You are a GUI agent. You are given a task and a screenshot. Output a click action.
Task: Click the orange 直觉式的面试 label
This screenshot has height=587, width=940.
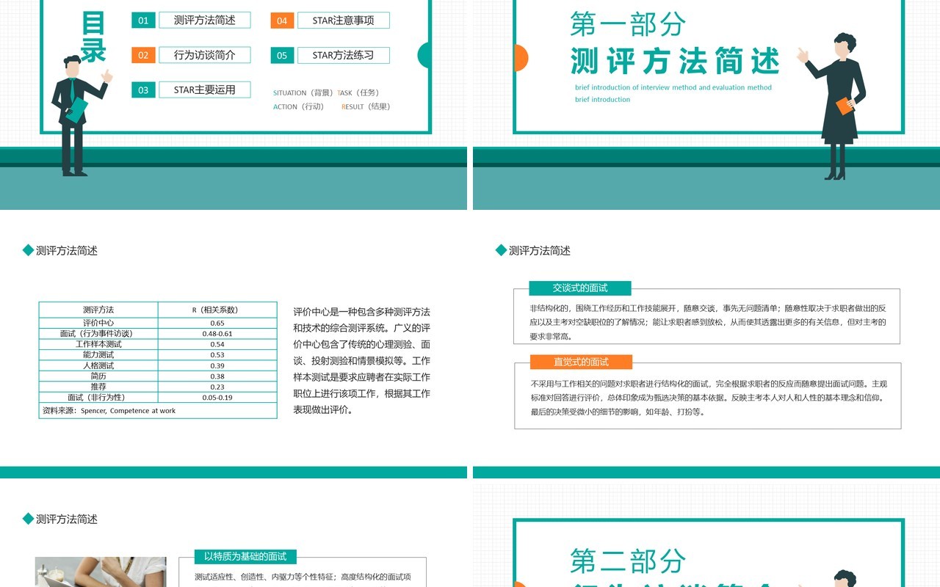[581, 362]
